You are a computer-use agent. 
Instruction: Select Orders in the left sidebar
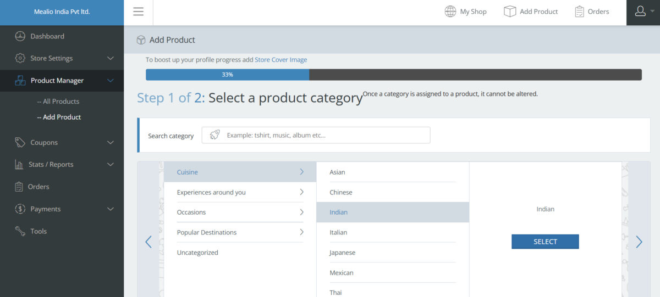[x=38, y=187]
